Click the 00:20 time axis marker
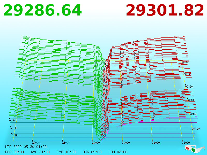 click(189, 87)
